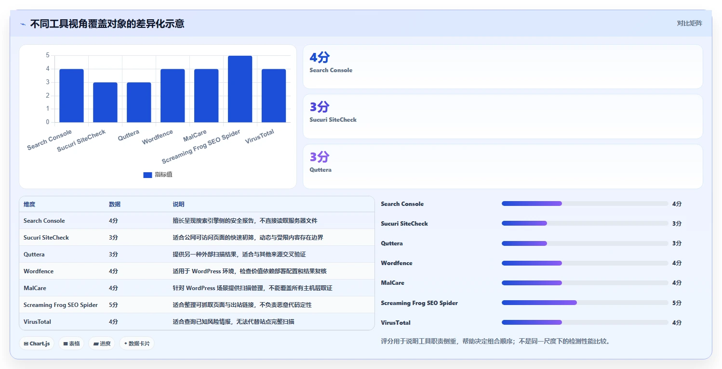Screen dimensions: 722x369
Task: Click the Screaming Frog SEO Spider chart bar
Action: (x=240, y=89)
